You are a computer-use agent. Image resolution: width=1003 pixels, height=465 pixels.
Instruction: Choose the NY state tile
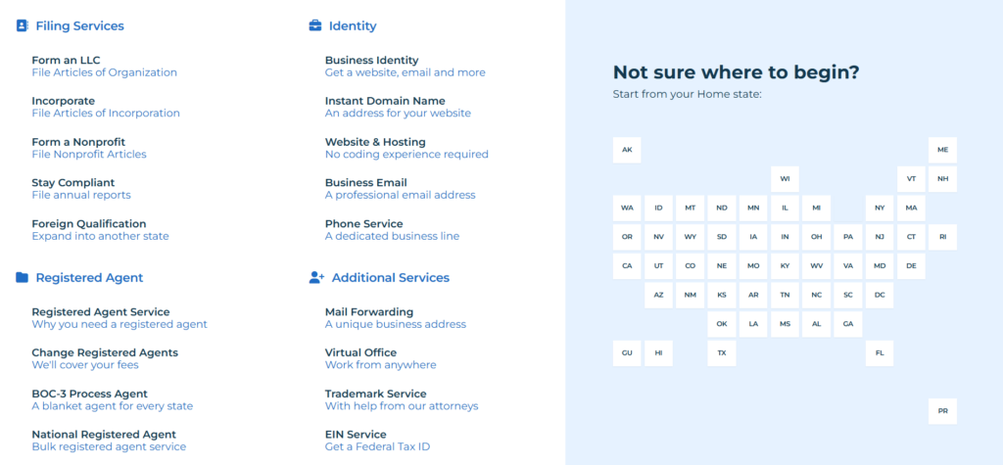[880, 208]
